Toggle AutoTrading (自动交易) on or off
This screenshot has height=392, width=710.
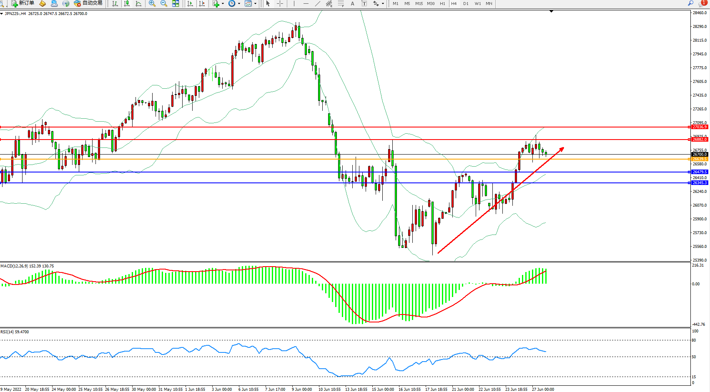point(88,3)
